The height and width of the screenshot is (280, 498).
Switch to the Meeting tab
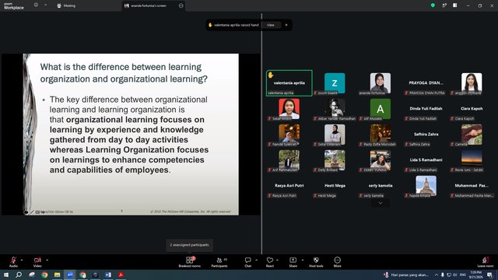pos(66,5)
